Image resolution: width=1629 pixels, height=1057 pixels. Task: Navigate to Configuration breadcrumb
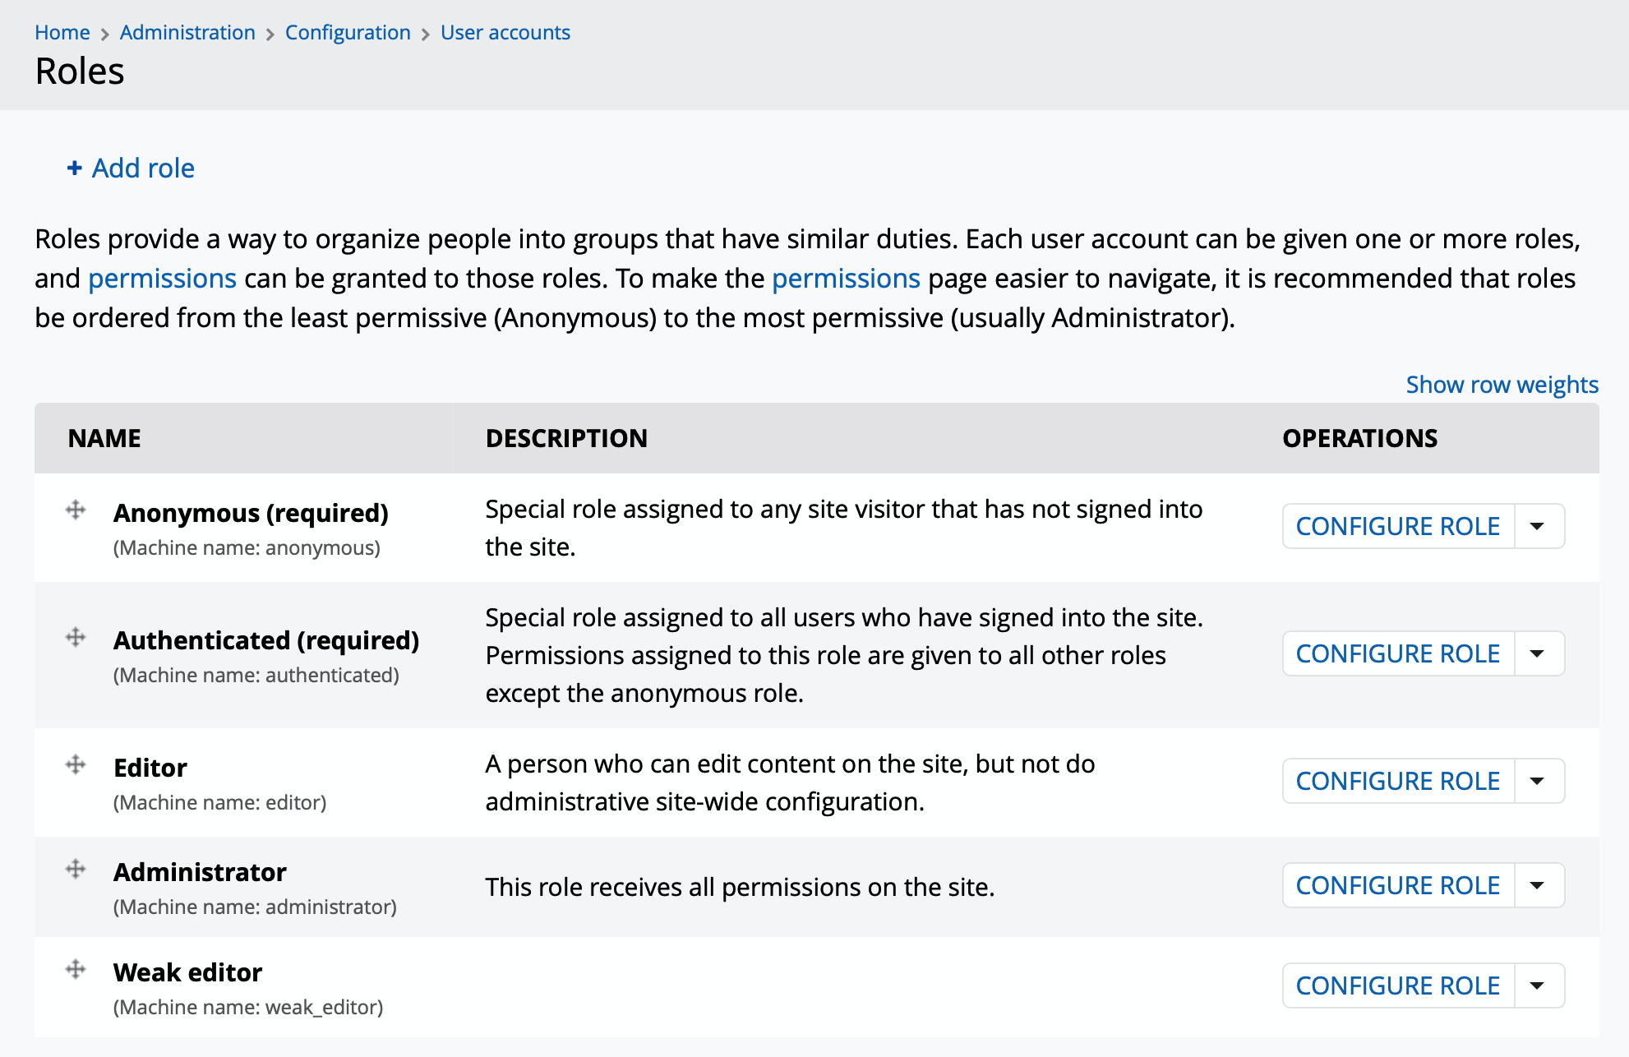(348, 33)
